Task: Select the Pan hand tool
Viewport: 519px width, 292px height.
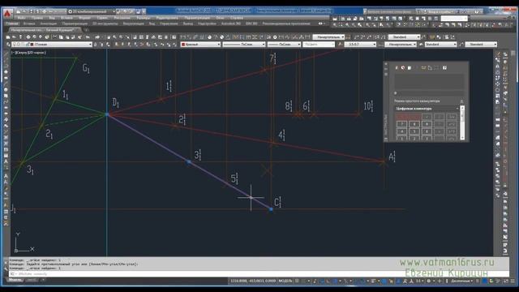Action: [x=109, y=37]
